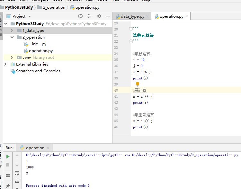
Task: Collapse docstring fold marker at line 30
Action: (131, 29)
